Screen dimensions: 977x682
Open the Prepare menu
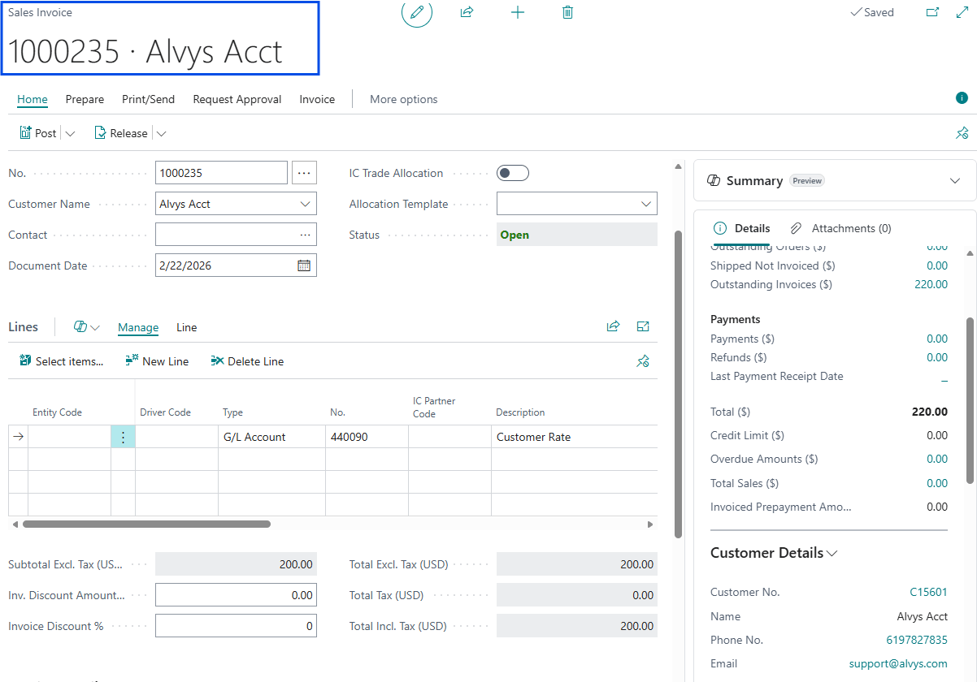[x=85, y=99]
